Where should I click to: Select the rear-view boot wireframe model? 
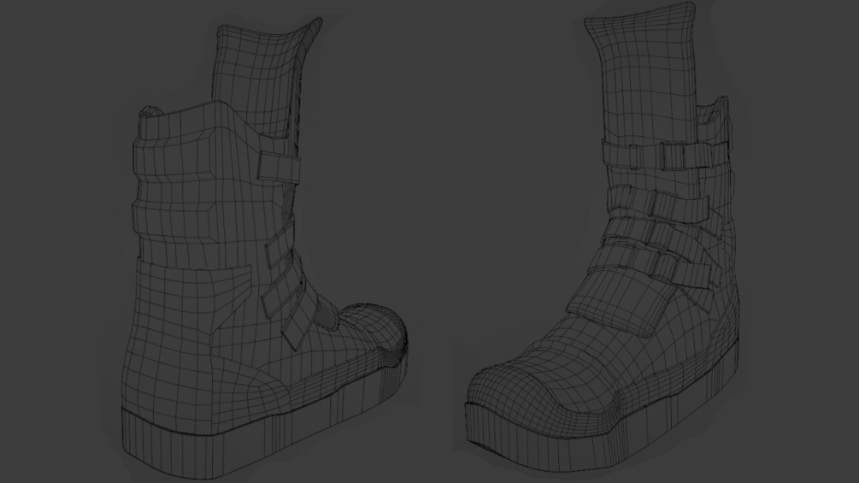264,249
